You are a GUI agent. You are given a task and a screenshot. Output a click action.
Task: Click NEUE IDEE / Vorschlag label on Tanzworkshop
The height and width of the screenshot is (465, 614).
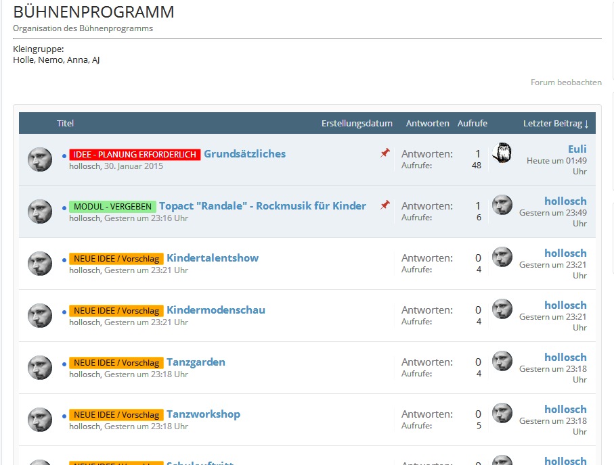[x=116, y=414]
